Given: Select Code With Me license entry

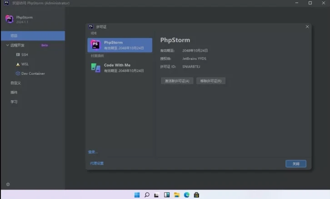Looking at the screenshot, I should pyautogui.click(x=120, y=68).
